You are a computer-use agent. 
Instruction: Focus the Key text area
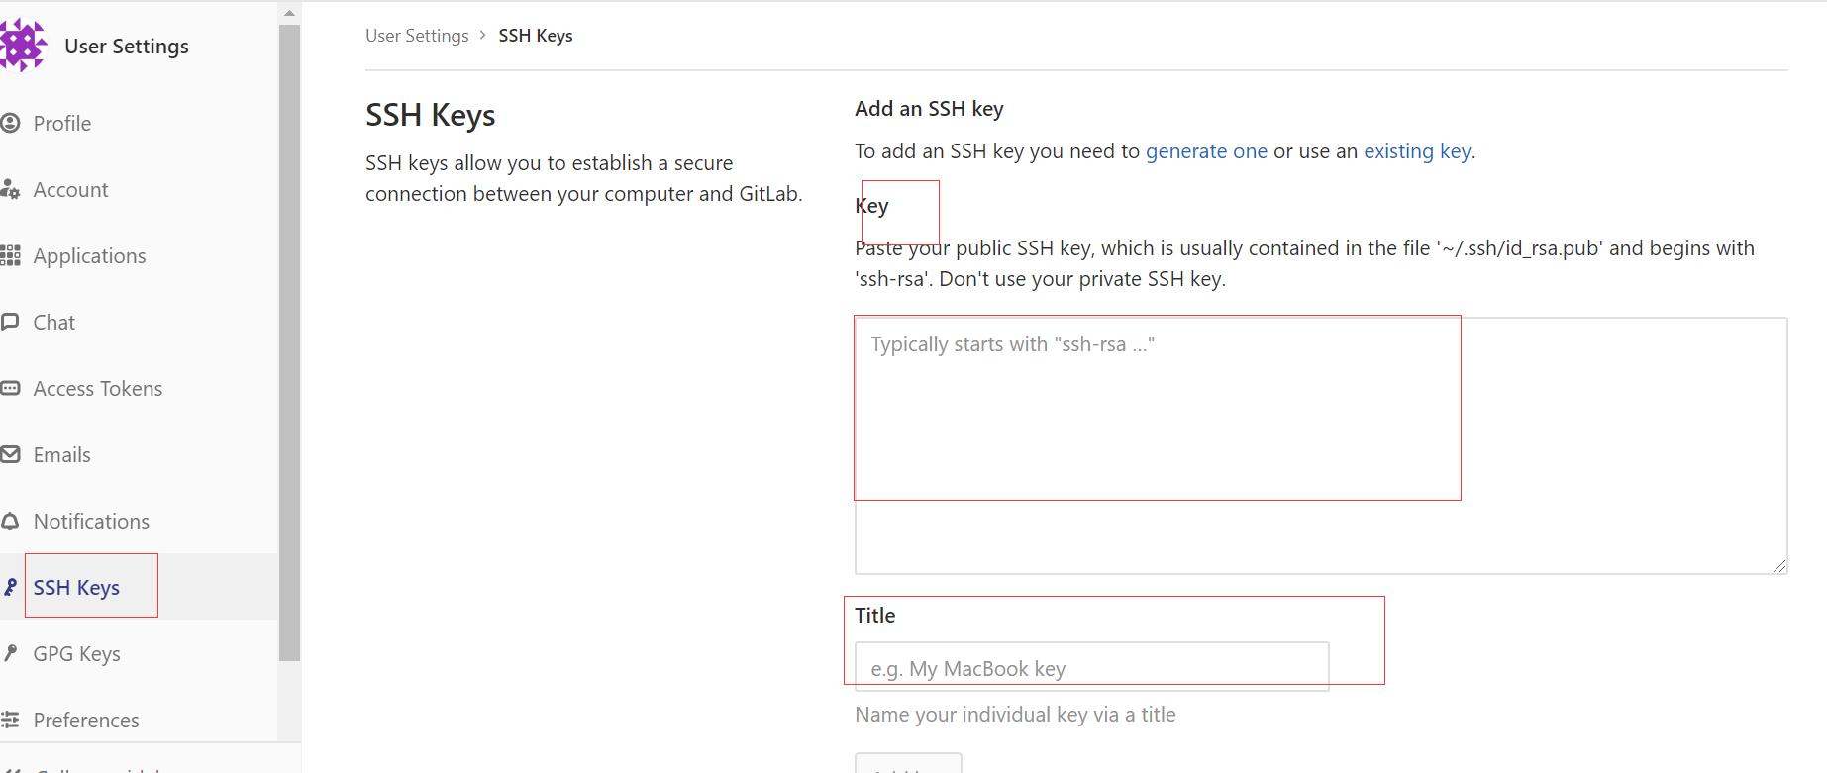(1320, 445)
